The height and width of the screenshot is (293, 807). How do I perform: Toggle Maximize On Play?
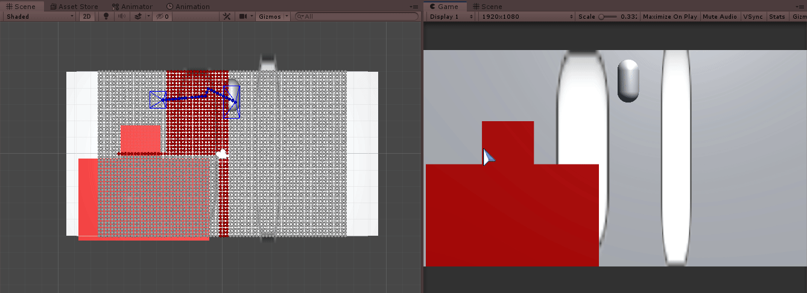pos(669,16)
